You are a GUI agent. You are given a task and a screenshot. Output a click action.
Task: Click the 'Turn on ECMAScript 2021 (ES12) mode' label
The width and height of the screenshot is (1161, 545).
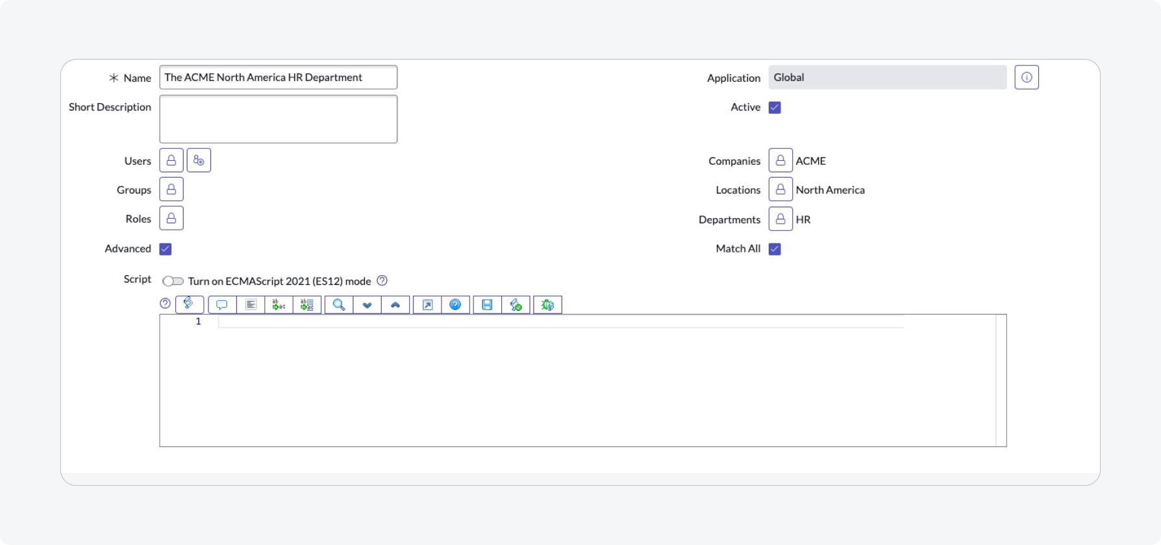(x=280, y=282)
